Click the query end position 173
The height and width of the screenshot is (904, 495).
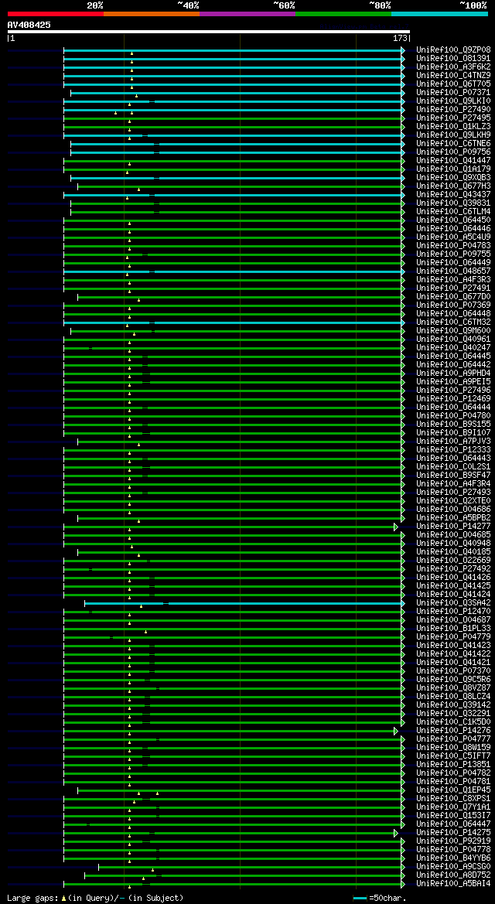click(400, 39)
